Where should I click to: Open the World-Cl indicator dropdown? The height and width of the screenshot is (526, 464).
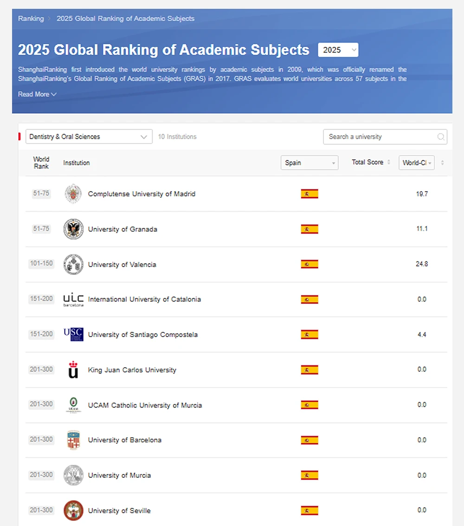tap(416, 163)
